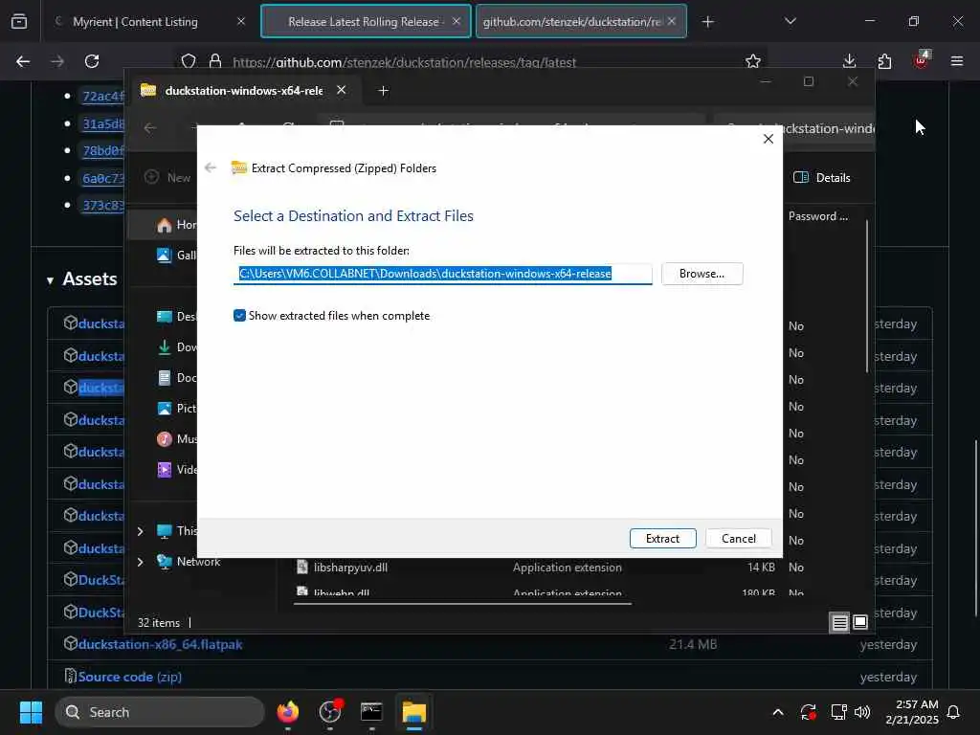Open Pictures in File Explorer sidebar
Image resolution: width=980 pixels, height=735 pixels.
176,408
